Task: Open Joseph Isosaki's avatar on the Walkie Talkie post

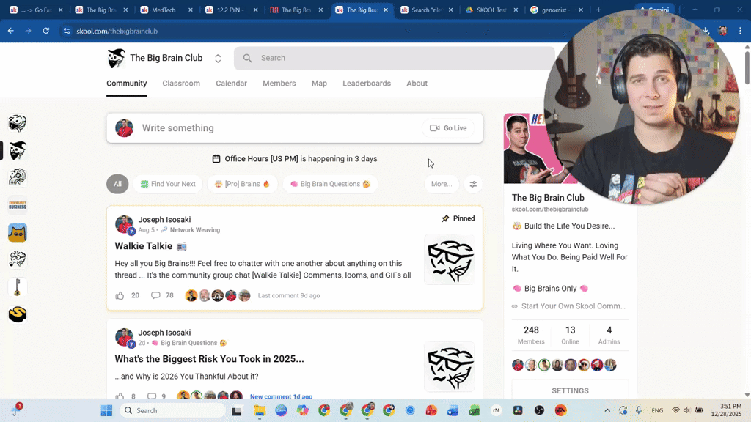Action: tap(124, 224)
